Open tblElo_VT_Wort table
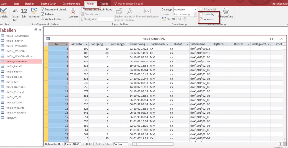This screenshot has width=288, height=148. [x=15, y=103]
